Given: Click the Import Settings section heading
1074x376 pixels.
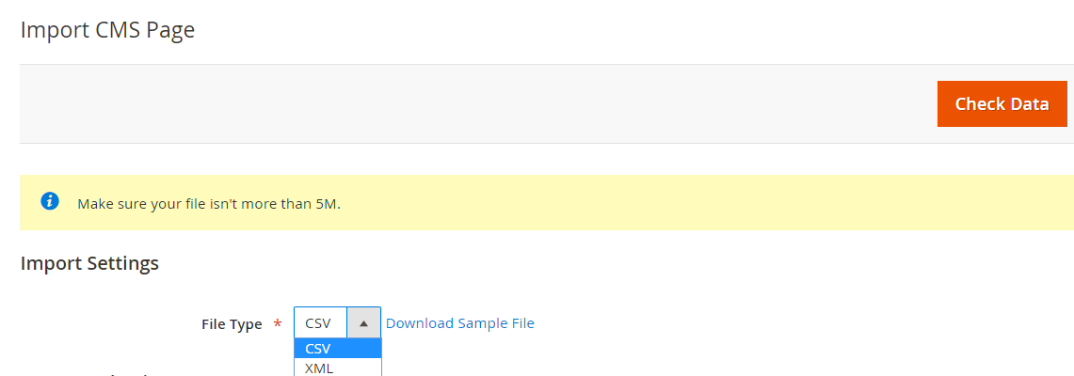Looking at the screenshot, I should (89, 263).
